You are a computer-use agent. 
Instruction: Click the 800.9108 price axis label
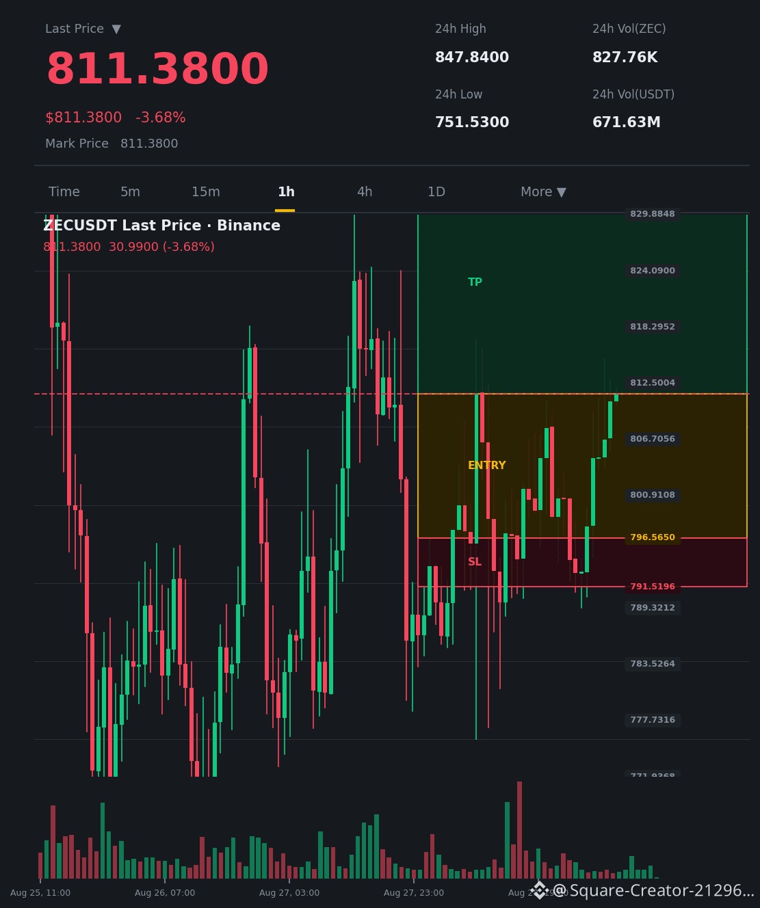(x=653, y=495)
